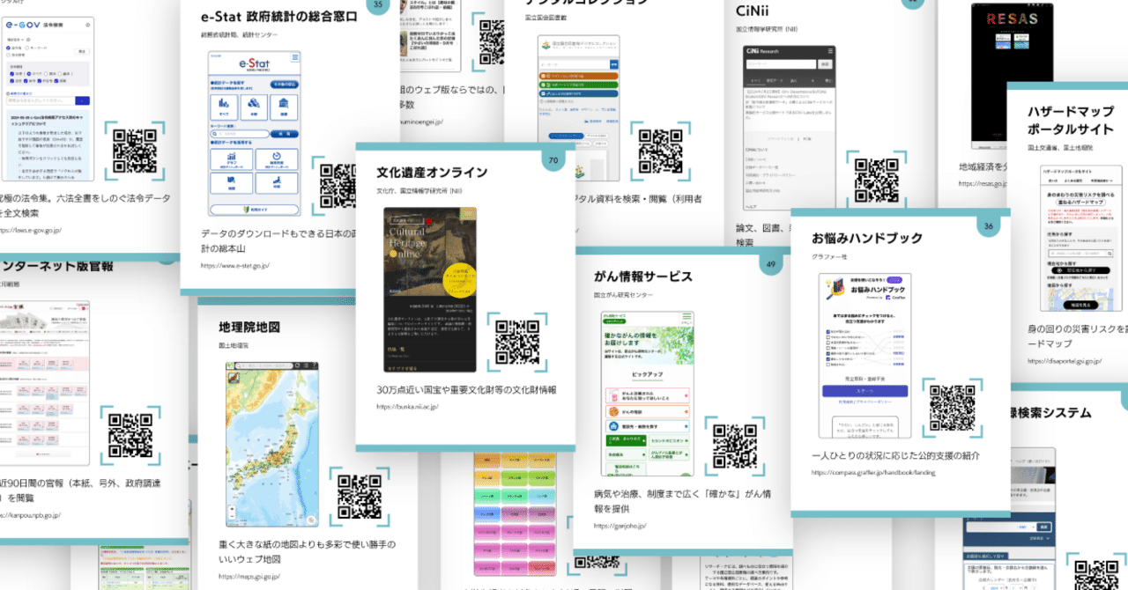Click the number 36 badge on お悩みハンドブック card
The height and width of the screenshot is (590, 1128).
[989, 226]
